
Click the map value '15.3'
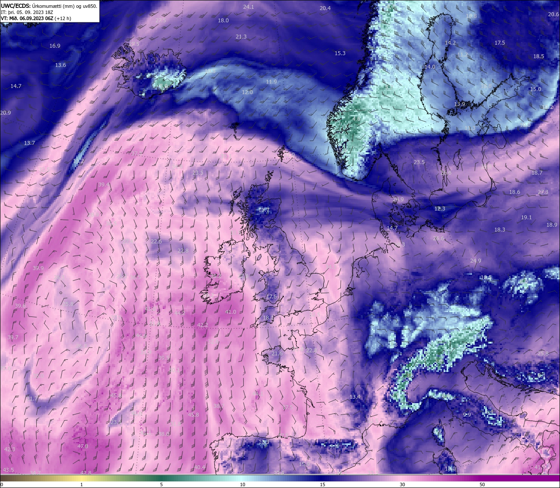[x=340, y=53]
